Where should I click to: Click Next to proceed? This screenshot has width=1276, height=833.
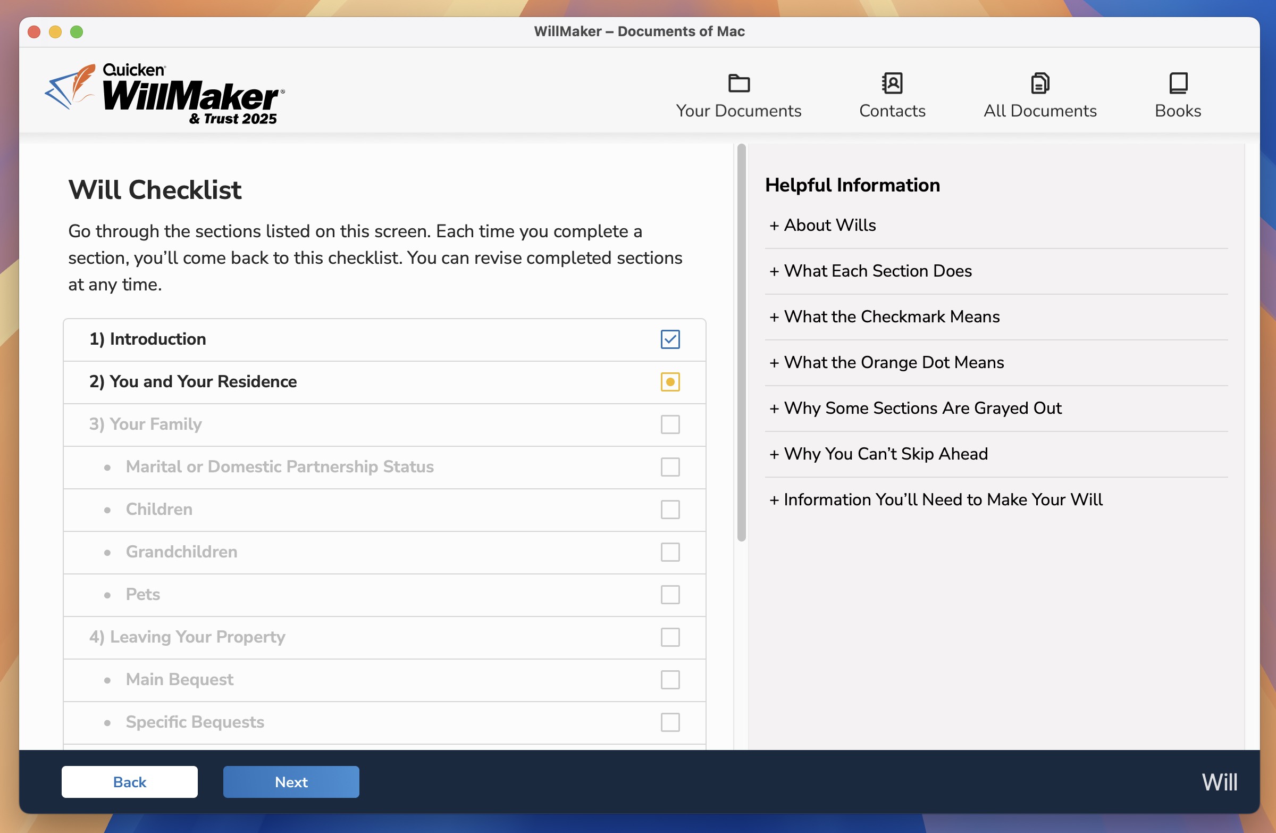pos(291,782)
